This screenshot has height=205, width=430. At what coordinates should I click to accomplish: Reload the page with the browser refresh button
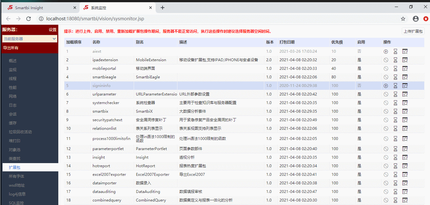[29, 19]
